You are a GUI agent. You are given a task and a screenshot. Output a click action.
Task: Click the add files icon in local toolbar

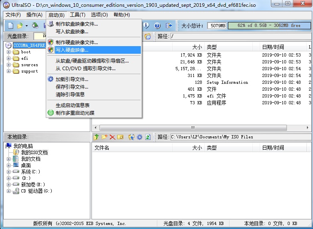(131, 137)
